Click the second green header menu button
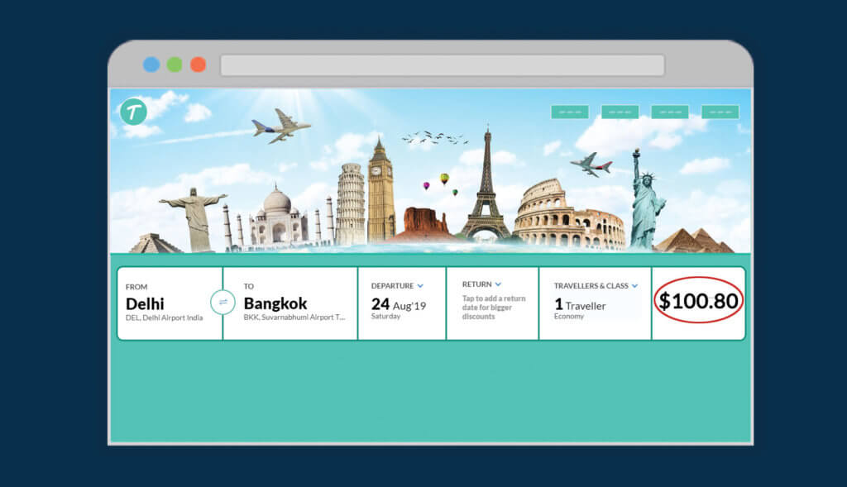 point(620,112)
